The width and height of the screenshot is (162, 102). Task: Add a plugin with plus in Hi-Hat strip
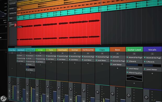40,65
